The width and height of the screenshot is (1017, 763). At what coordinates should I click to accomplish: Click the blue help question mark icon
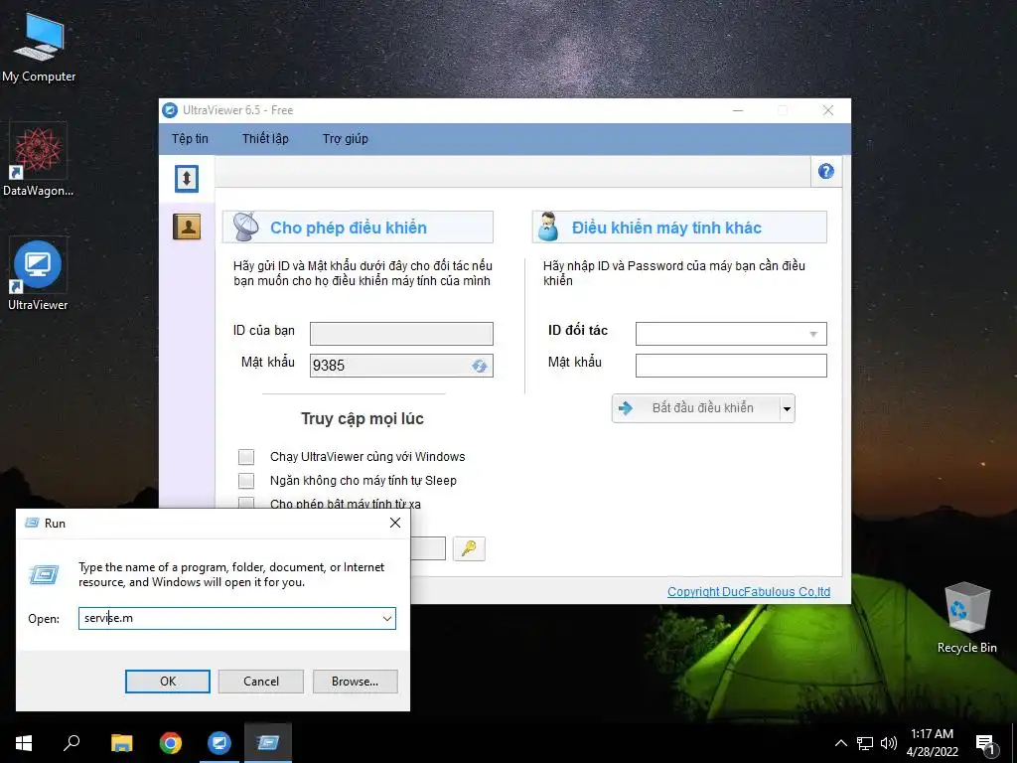point(825,171)
